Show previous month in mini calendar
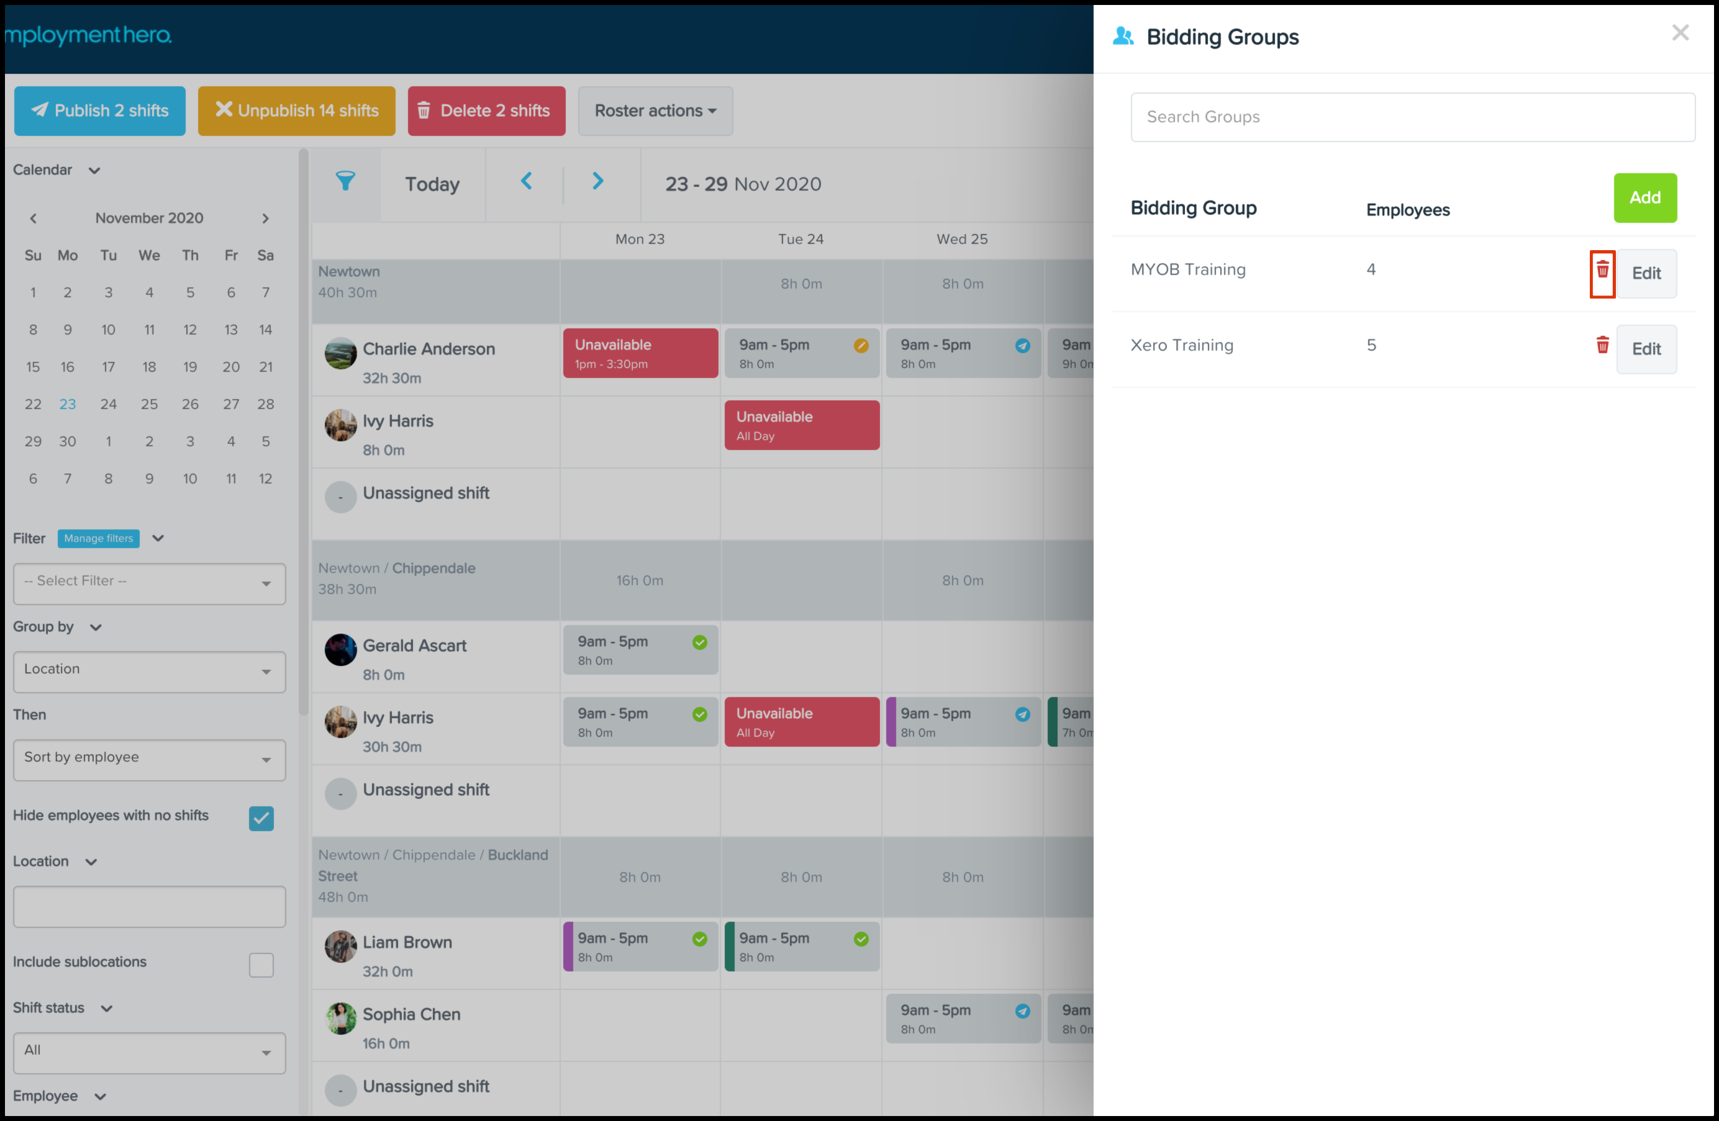This screenshot has width=1719, height=1121. coord(33,218)
